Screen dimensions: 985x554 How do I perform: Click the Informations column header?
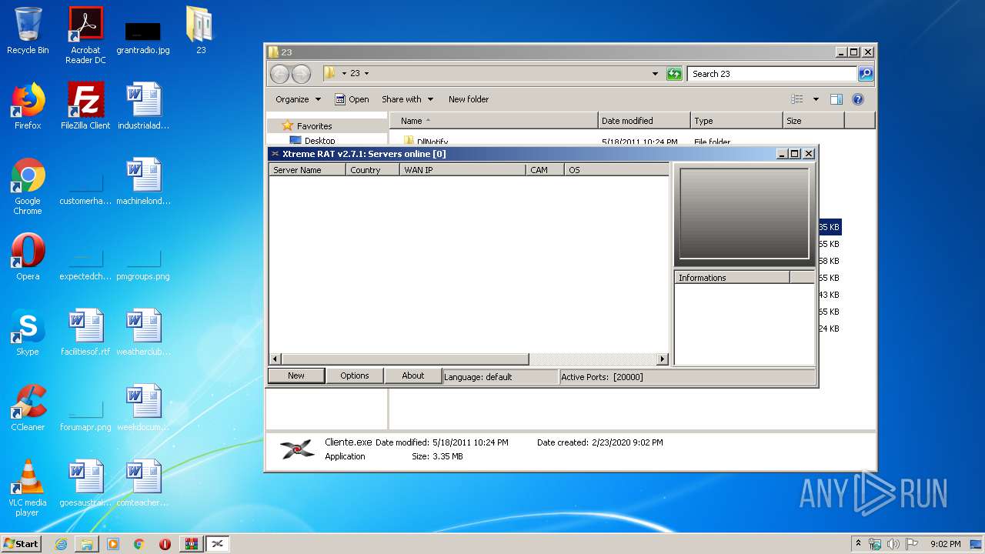tap(732, 278)
